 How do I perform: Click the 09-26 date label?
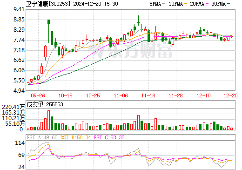click(38, 95)
